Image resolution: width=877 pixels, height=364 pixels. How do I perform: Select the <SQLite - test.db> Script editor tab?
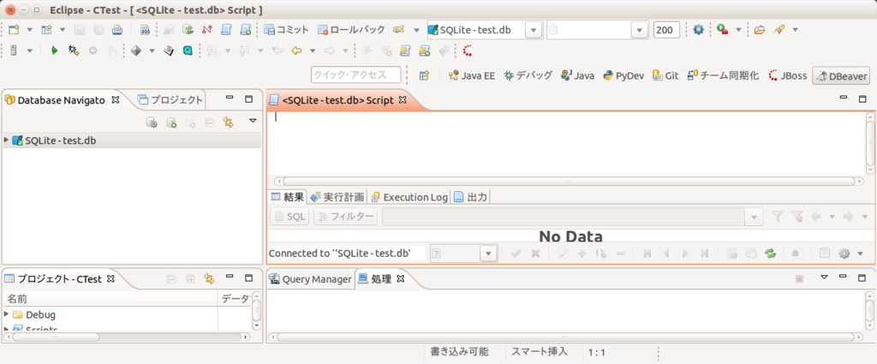tap(337, 101)
